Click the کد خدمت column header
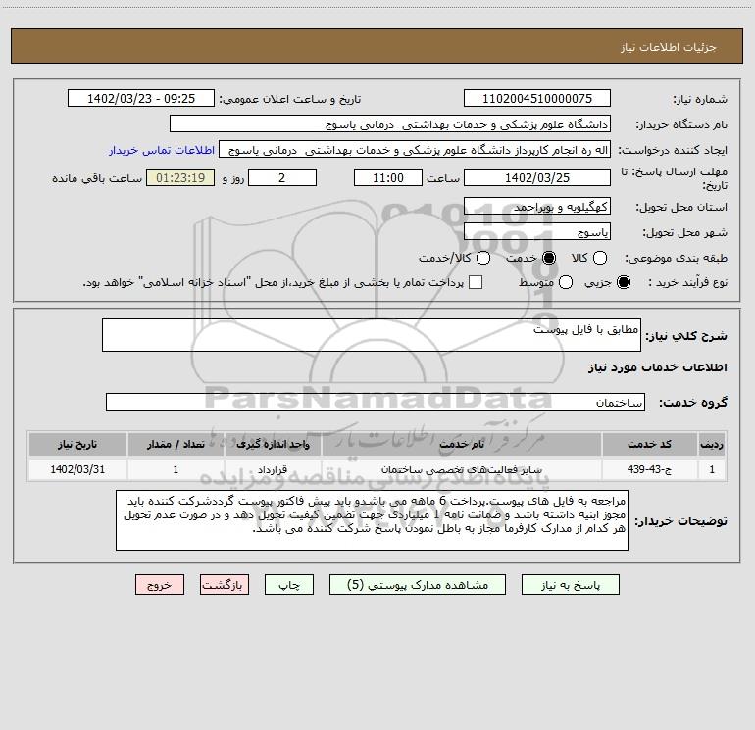755x730 pixels. point(649,444)
